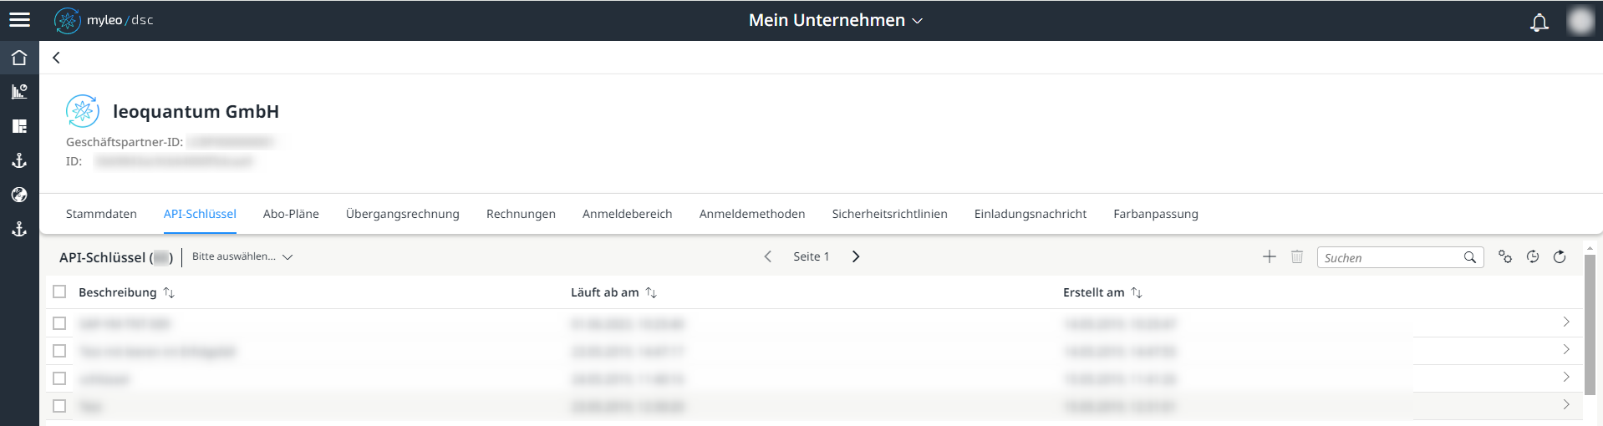Screen dimensions: 1603x426
Task: Expand the Mein Unternehmen dropdown
Action: [x=836, y=20]
